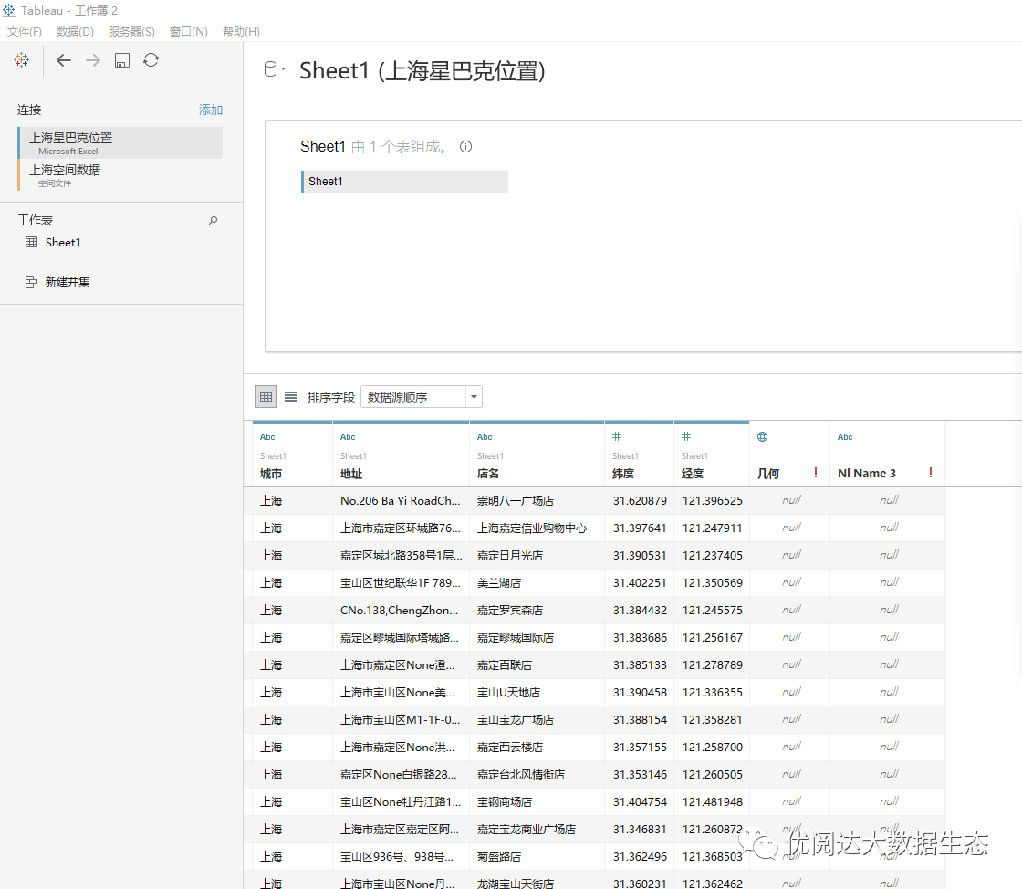The height and width of the screenshot is (889, 1022).
Task: Refresh the data source
Action: [151, 60]
